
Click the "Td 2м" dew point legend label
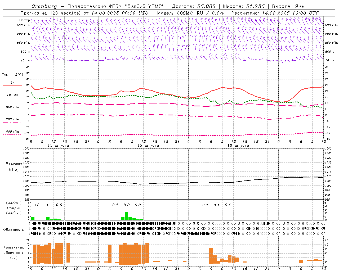point(12,95)
